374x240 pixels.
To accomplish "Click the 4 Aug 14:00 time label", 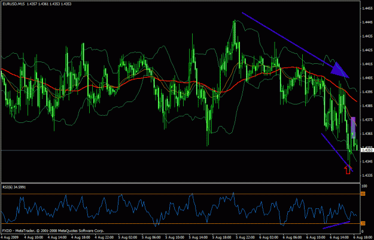I will pos(57,238).
